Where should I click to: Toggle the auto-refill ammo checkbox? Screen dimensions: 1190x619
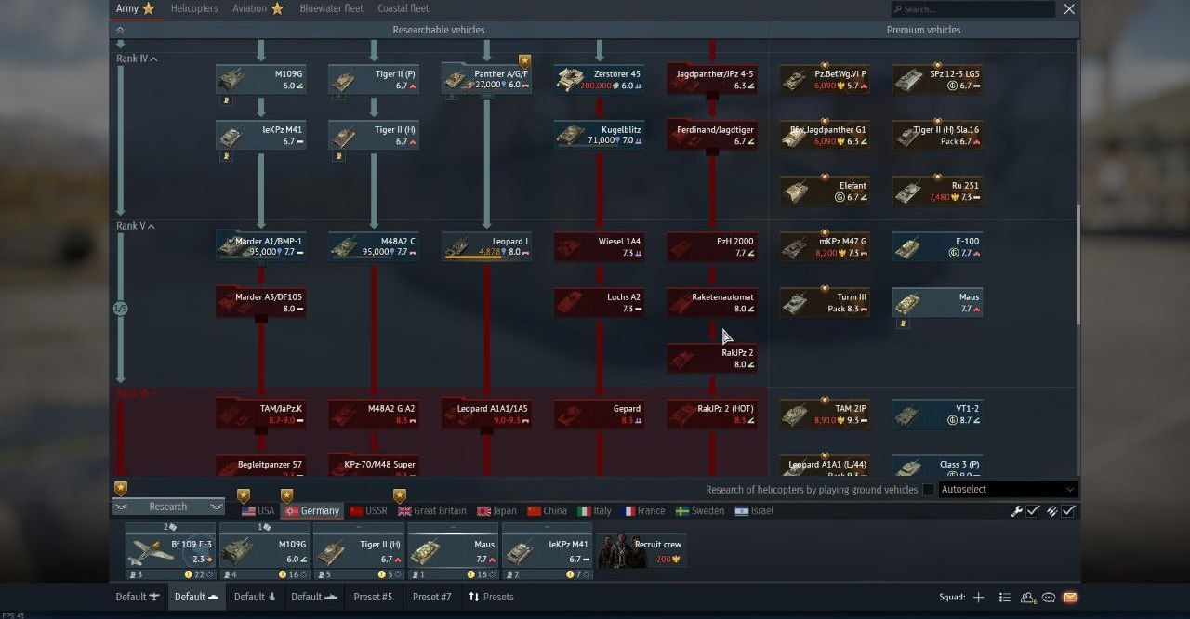(1068, 511)
